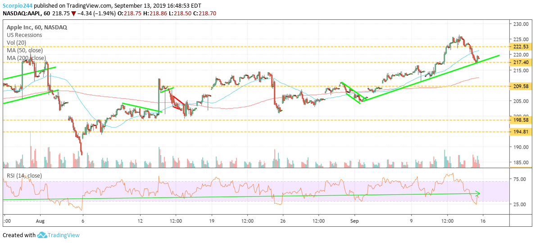The width and height of the screenshot is (535, 243).
Task: Click the 26 date label on time axis
Action: pyautogui.click(x=283, y=220)
